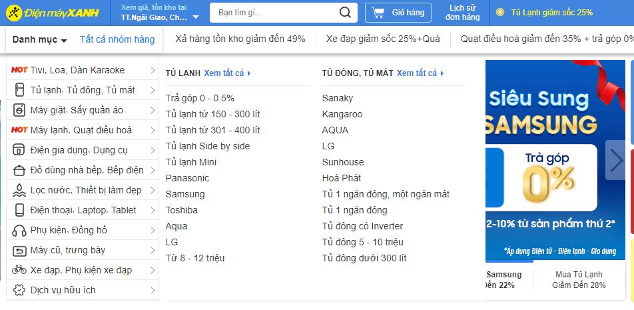Choose Trả góp 0 - 0.5%
The image size is (634, 310).
[x=200, y=99]
